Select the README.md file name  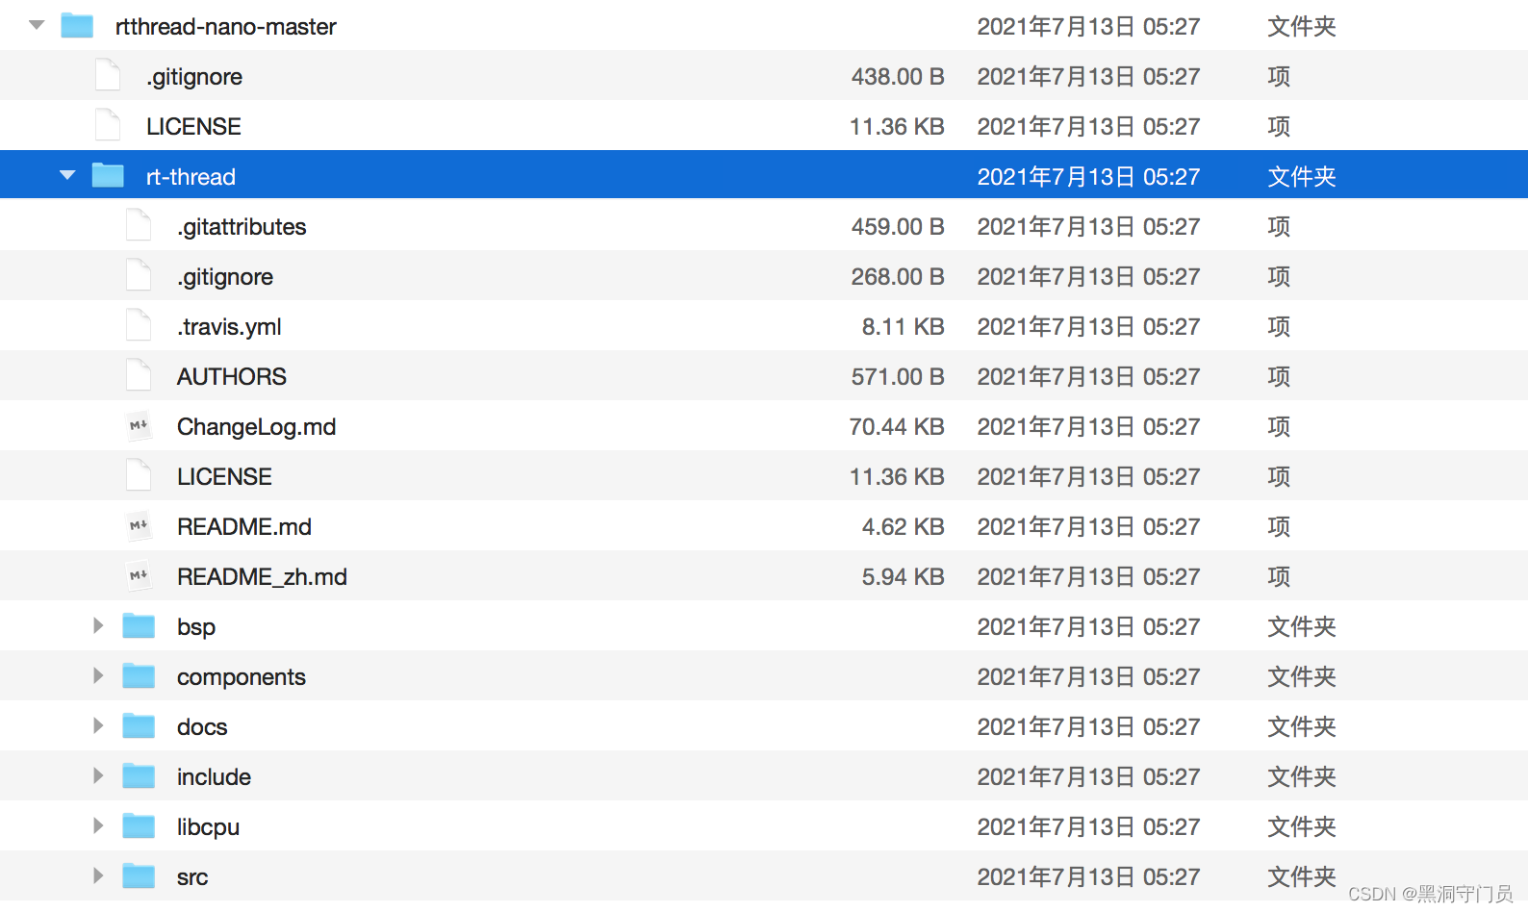[x=244, y=527]
